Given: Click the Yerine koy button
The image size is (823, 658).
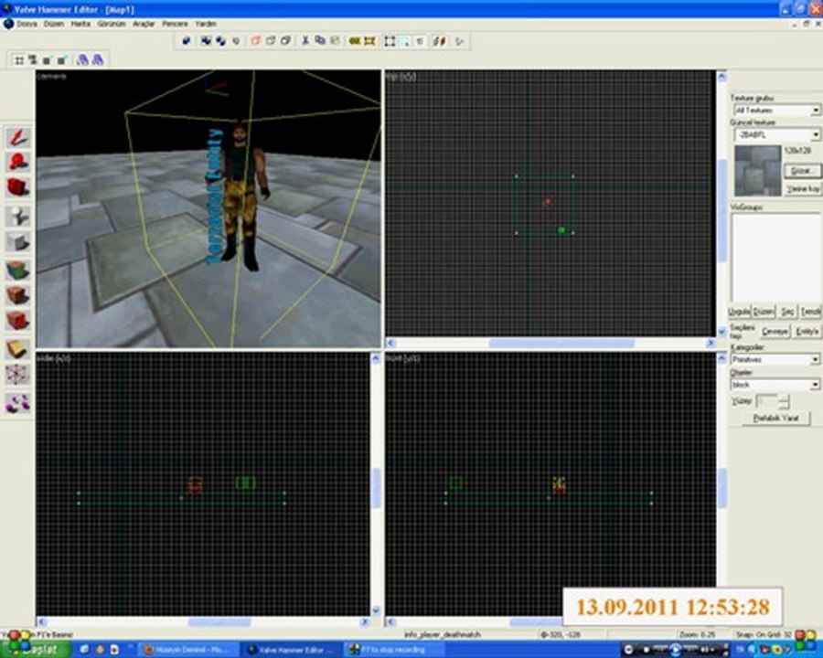Looking at the screenshot, I should click(x=803, y=189).
